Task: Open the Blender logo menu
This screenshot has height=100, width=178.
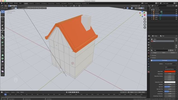Action: 2,3
